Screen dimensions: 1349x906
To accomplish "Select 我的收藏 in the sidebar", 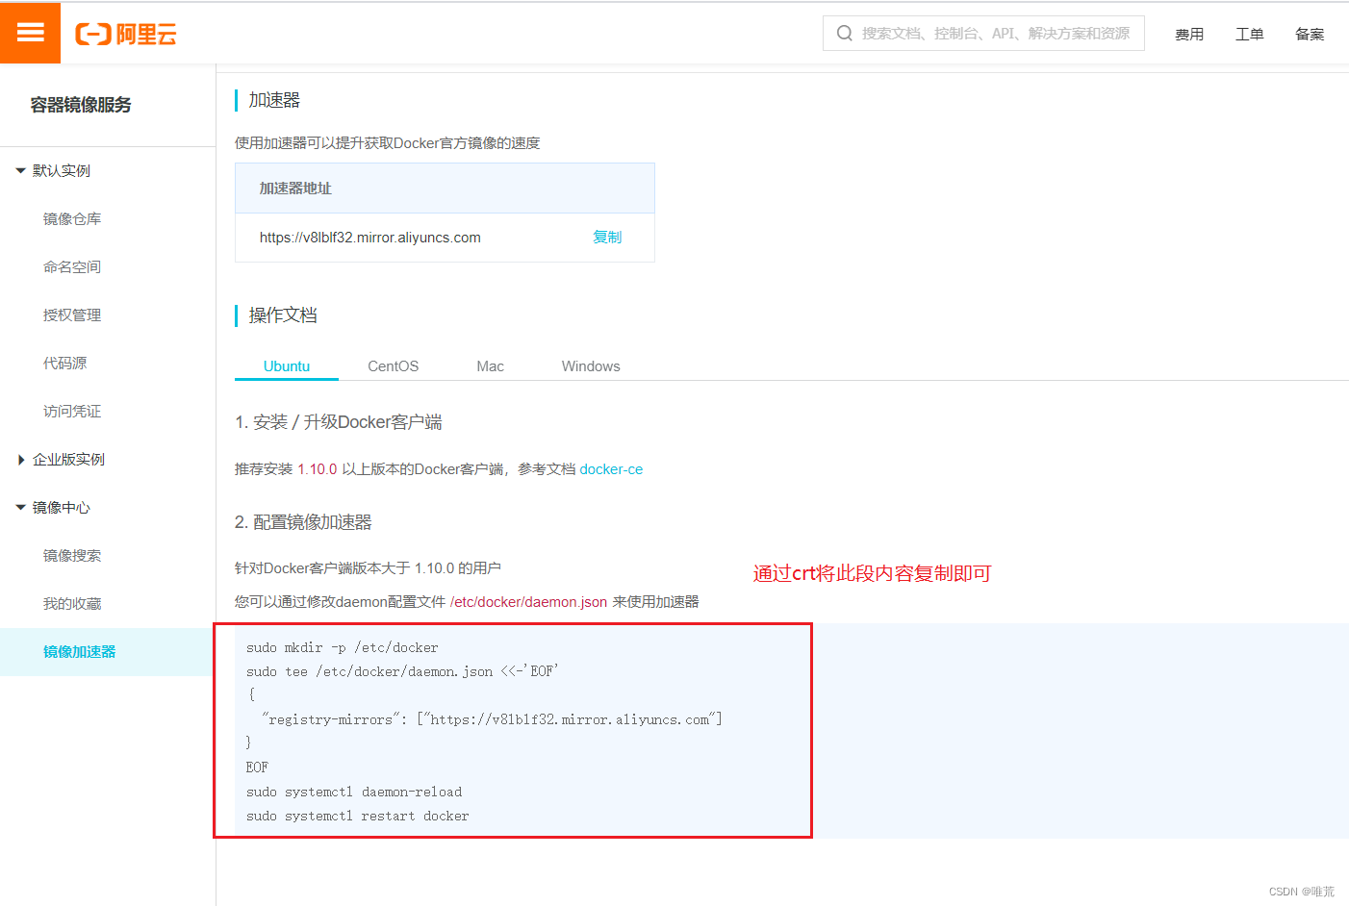I will coord(72,603).
